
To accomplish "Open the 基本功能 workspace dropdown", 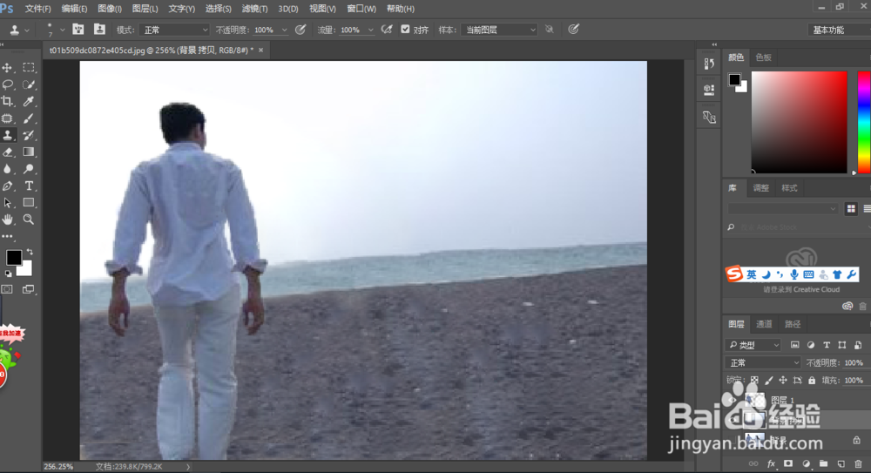I will point(838,30).
